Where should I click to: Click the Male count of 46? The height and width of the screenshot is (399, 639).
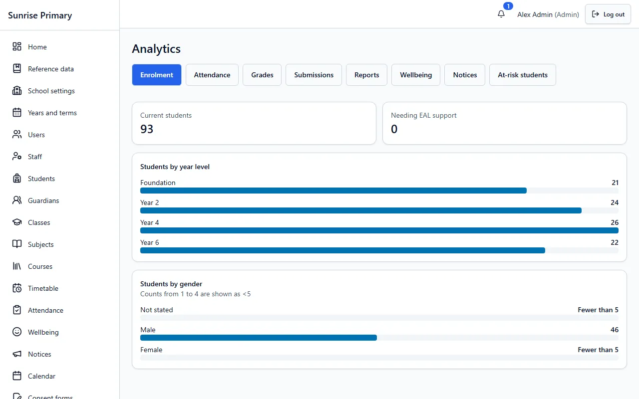click(615, 330)
